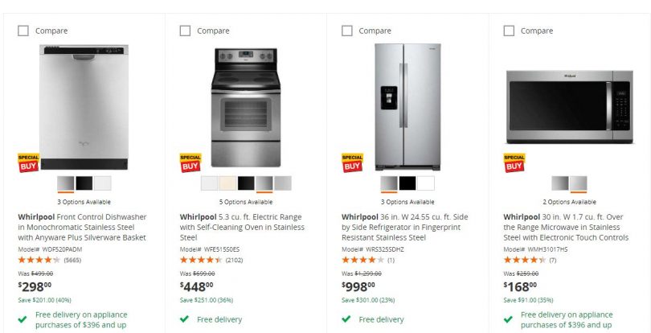Click star rating of the electric range
Viewport: 651px width, 333px height.
click(x=201, y=260)
